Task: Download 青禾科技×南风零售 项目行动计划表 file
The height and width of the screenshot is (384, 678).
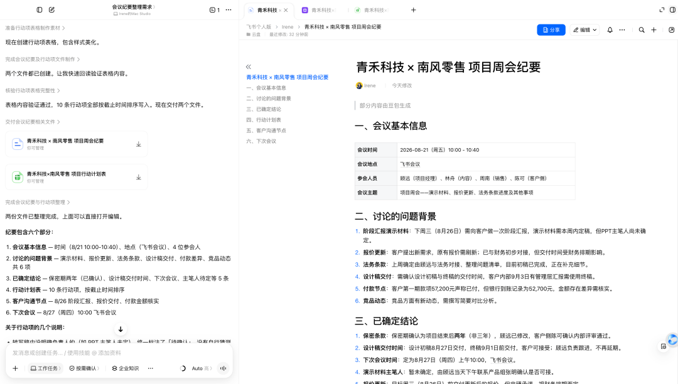Action: (x=138, y=177)
